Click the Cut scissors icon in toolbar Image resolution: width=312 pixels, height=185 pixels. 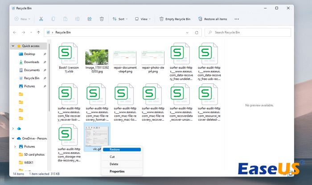[41, 19]
